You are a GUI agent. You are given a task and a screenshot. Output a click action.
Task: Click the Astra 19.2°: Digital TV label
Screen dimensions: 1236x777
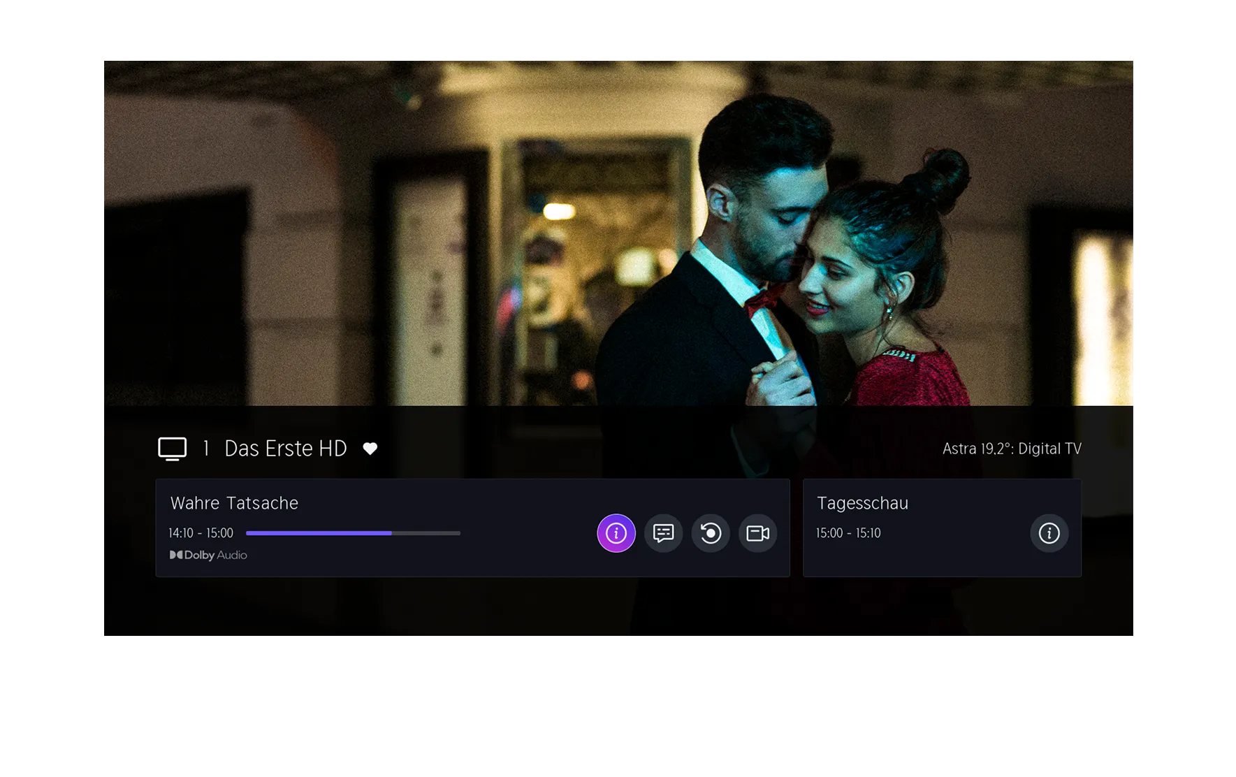(x=1011, y=449)
